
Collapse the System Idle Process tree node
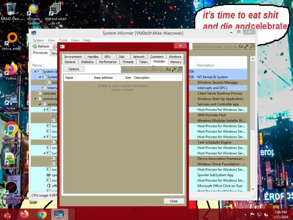pyautogui.click(x=35, y=71)
